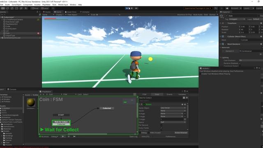Toggle Local handle rotation button
Image resolution: width=263 pixels, height=148 pixels.
[45, 8]
